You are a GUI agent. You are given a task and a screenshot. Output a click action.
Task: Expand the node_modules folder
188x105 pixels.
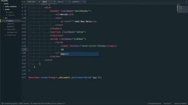coord(3,6)
